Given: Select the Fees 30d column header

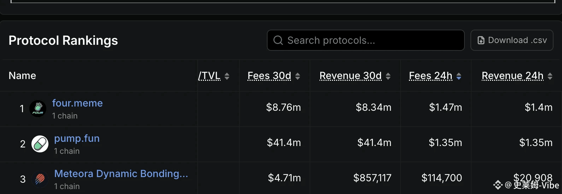Looking at the screenshot, I should [269, 76].
